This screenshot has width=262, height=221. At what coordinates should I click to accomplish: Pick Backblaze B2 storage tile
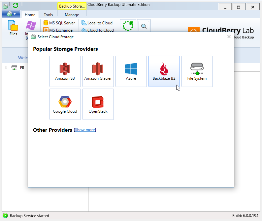pyautogui.click(x=164, y=71)
